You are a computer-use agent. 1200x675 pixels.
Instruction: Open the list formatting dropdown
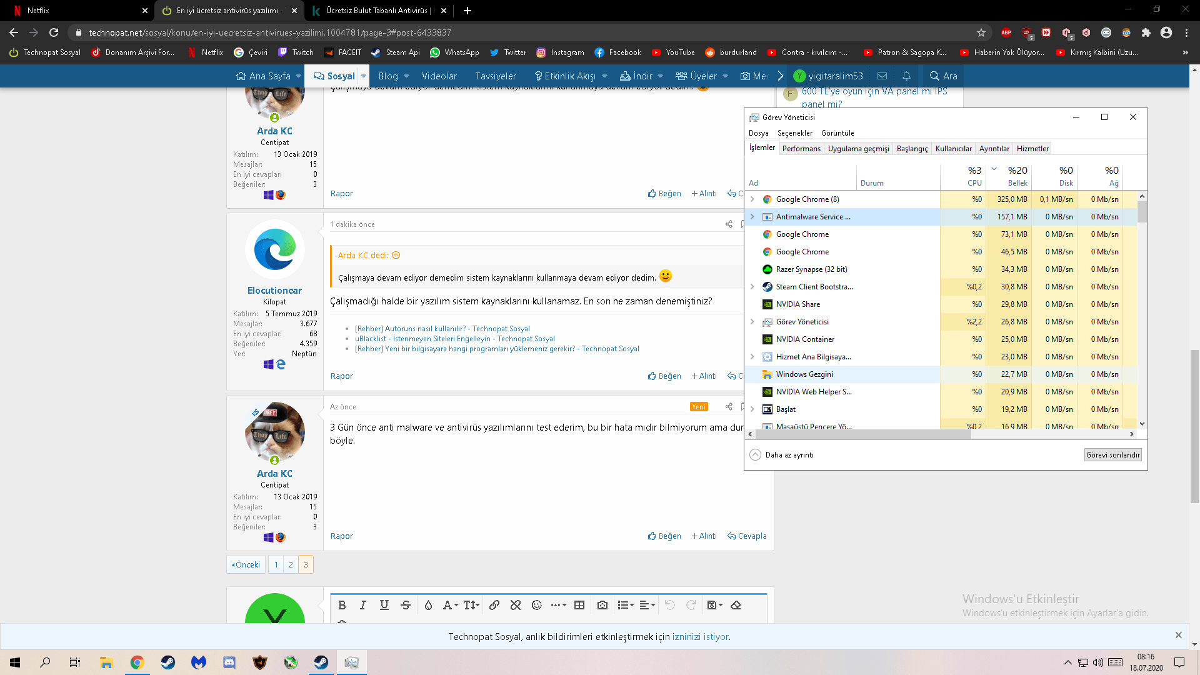click(626, 605)
